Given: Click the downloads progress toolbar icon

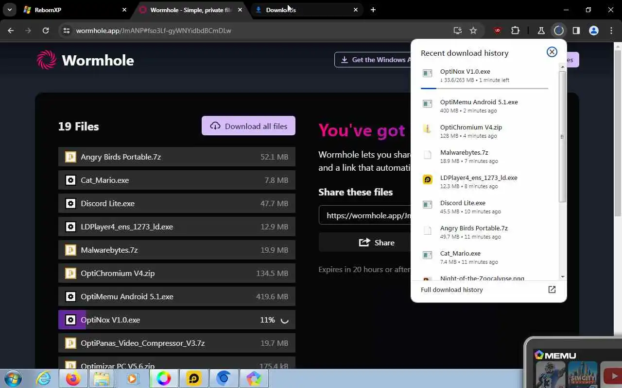Looking at the screenshot, I should pyautogui.click(x=559, y=31).
